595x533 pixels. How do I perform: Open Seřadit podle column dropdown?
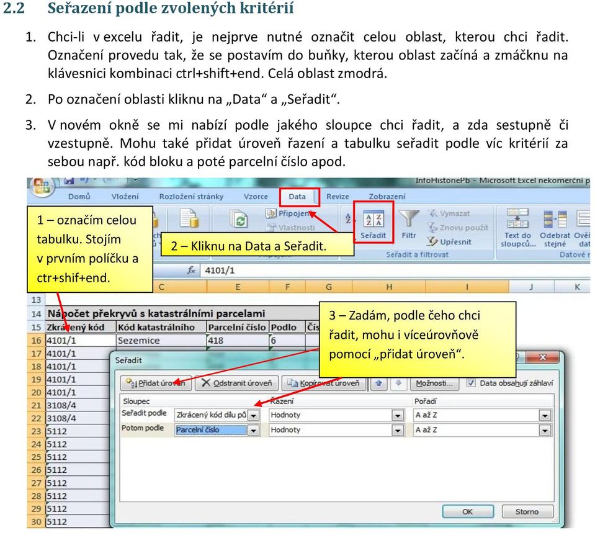(254, 415)
